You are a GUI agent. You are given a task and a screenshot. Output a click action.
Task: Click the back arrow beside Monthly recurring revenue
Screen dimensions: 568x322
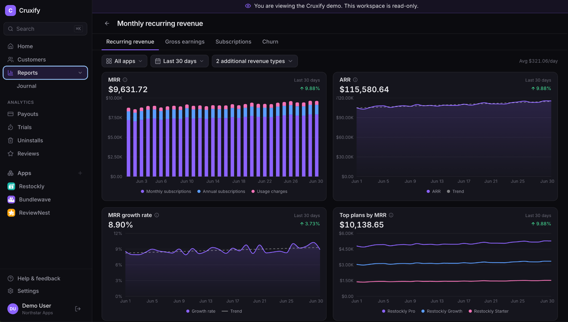[107, 23]
